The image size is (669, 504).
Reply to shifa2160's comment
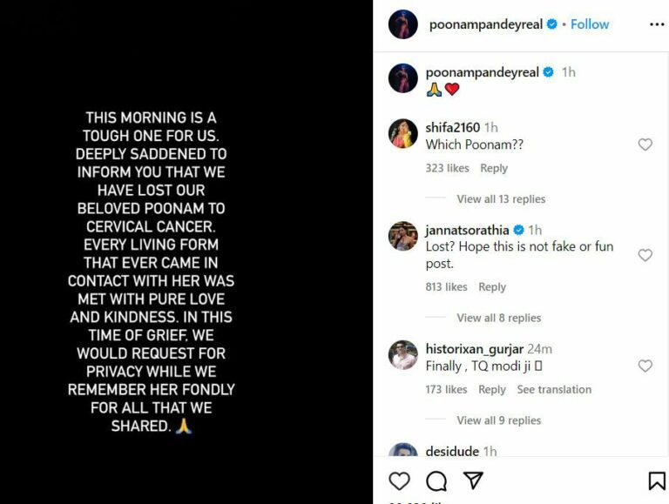tap(494, 168)
